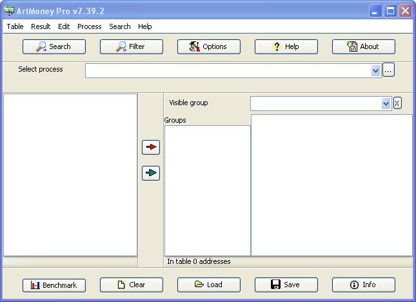The height and width of the screenshot is (302, 416).
Task: Open the Table menu
Action: coord(15,26)
